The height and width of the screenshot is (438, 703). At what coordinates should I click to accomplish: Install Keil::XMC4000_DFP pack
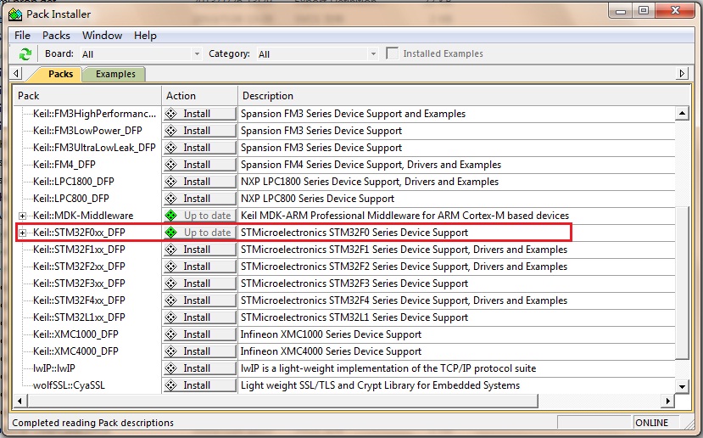[199, 351]
